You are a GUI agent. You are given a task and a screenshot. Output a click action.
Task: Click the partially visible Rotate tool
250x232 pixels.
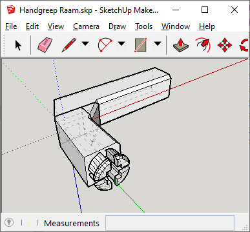click(245, 45)
